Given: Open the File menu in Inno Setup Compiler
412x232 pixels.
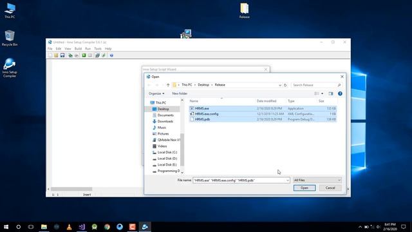Looking at the screenshot, I should (50, 49).
